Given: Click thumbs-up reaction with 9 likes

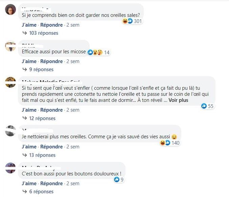Looking at the screenshot, I should click(119, 179).
